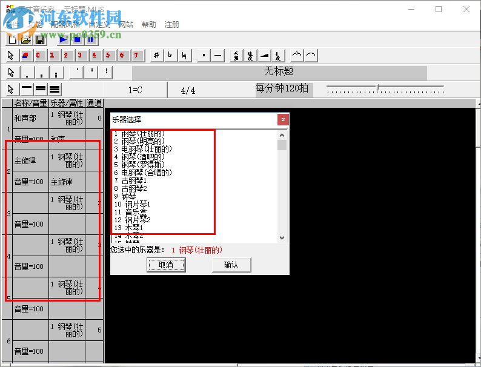481x367 pixels.
Task: Select the triple low-octave dot tool
Action: (56, 73)
